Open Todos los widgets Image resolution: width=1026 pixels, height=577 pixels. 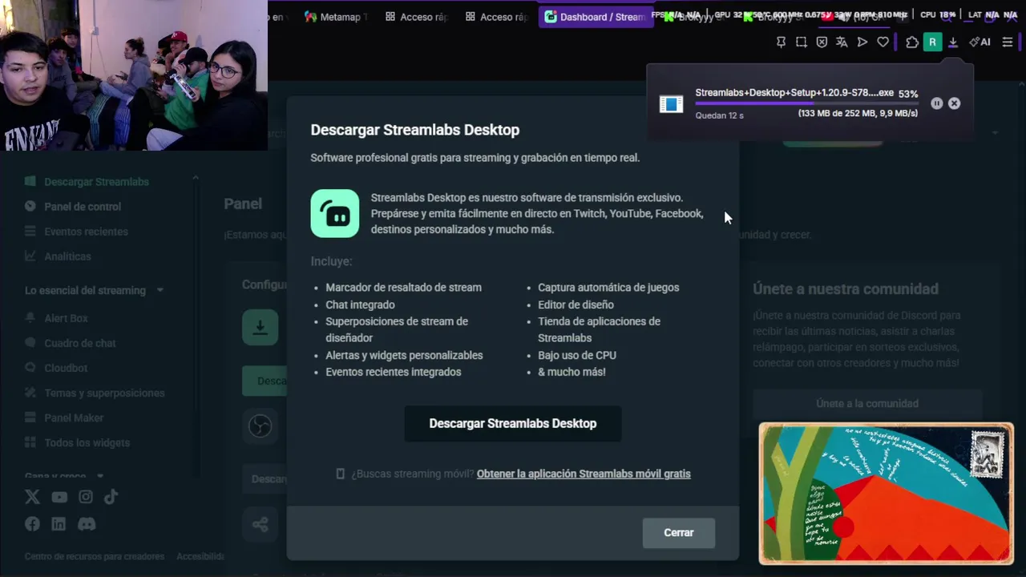click(87, 442)
